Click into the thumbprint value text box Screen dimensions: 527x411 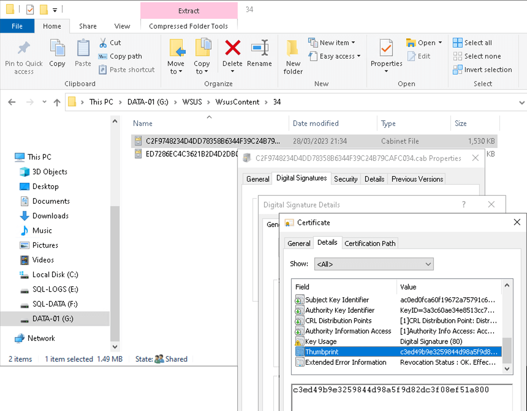coord(402,397)
